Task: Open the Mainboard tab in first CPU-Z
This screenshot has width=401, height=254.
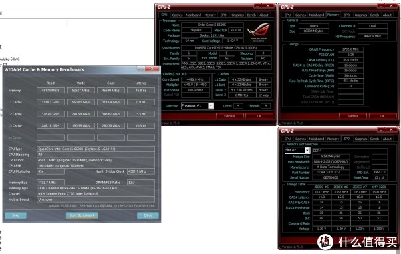Action: click(193, 15)
